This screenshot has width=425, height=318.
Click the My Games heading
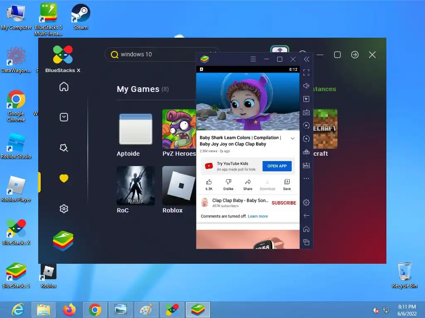pos(138,89)
